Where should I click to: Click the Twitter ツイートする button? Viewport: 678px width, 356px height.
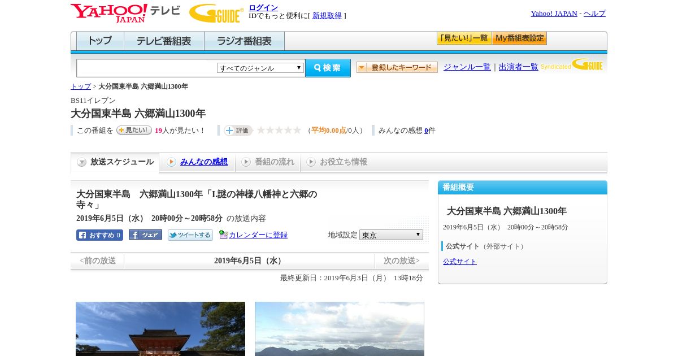click(x=190, y=235)
